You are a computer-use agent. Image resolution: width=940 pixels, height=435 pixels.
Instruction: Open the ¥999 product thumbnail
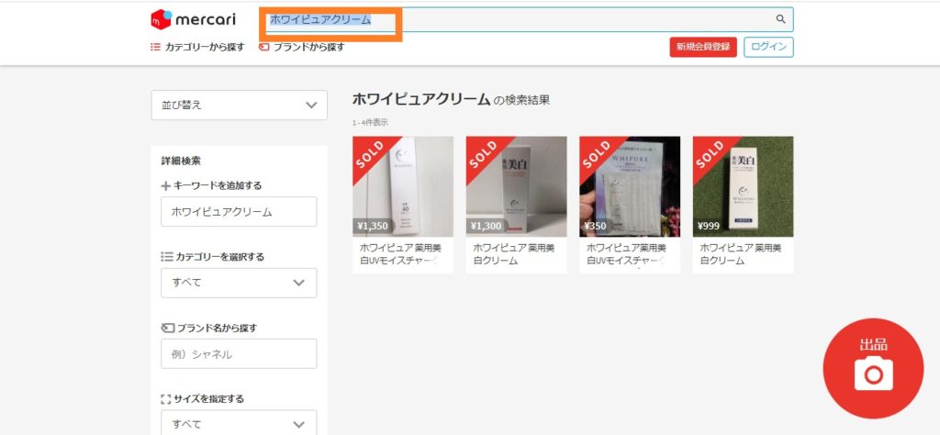(743, 186)
